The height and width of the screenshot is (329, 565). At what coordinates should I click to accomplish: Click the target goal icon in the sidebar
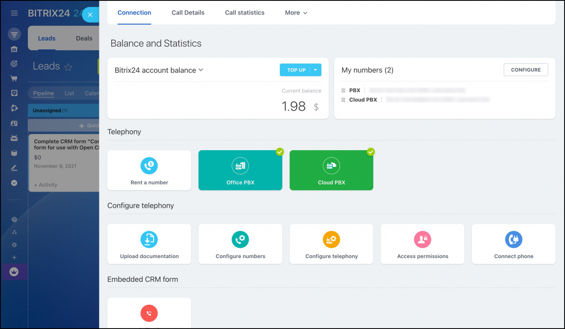pyautogui.click(x=14, y=64)
